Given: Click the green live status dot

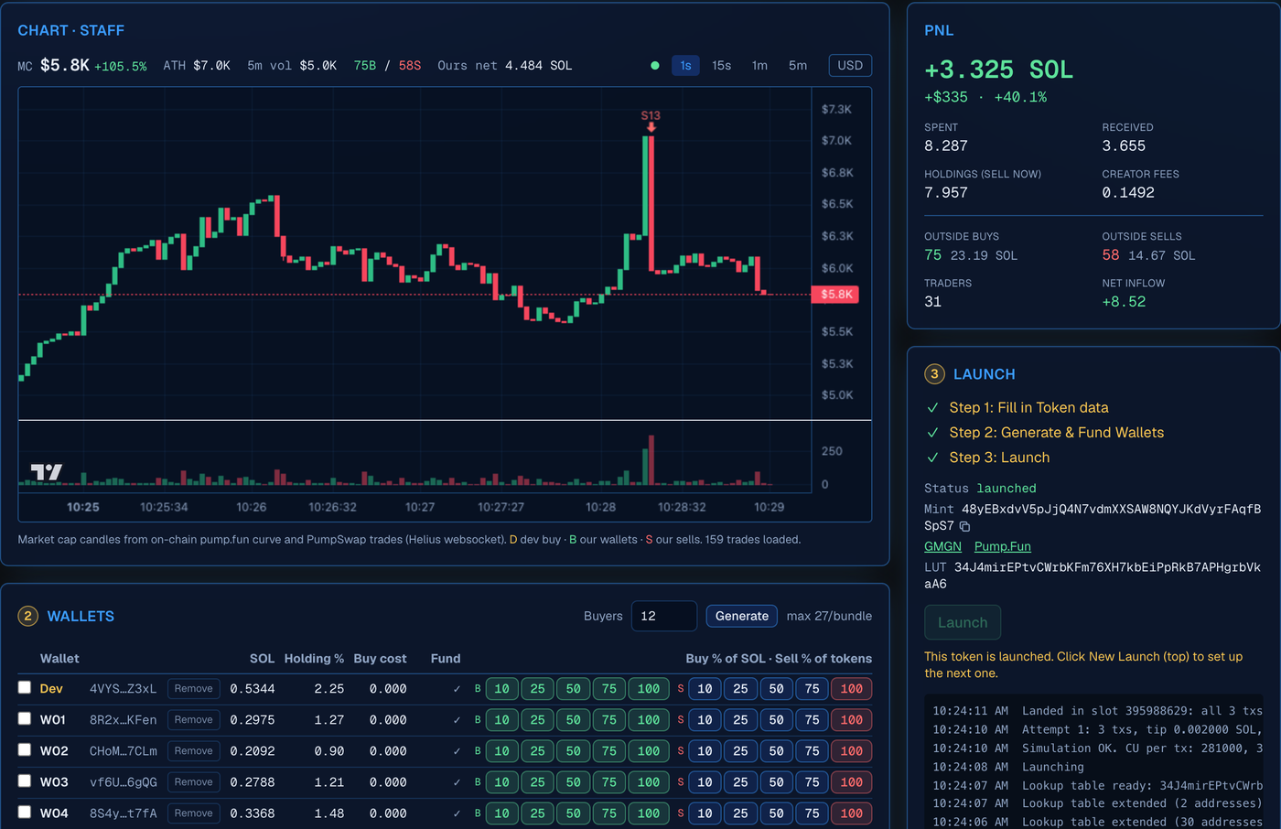Looking at the screenshot, I should point(655,66).
